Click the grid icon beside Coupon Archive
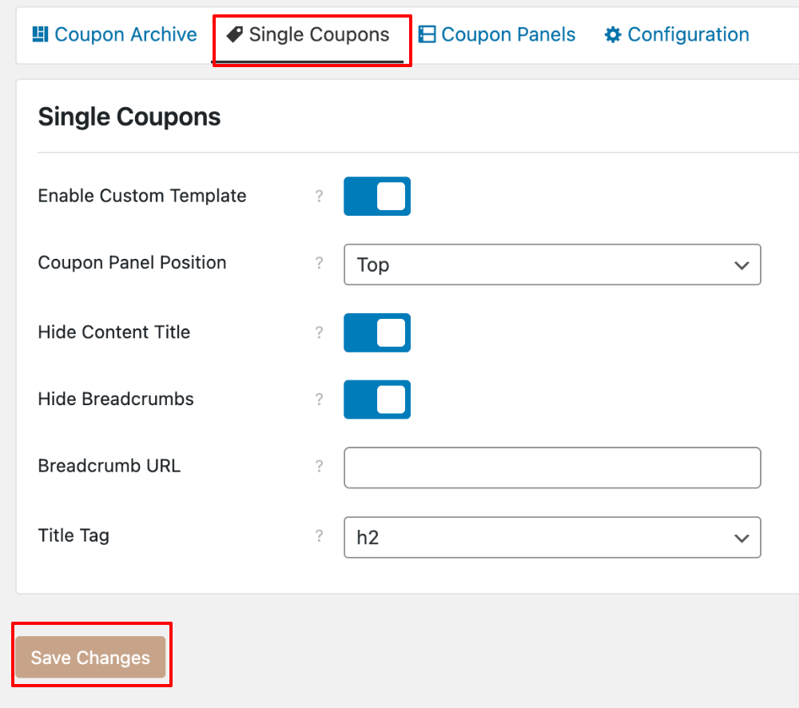The width and height of the screenshot is (799, 708). [40, 34]
